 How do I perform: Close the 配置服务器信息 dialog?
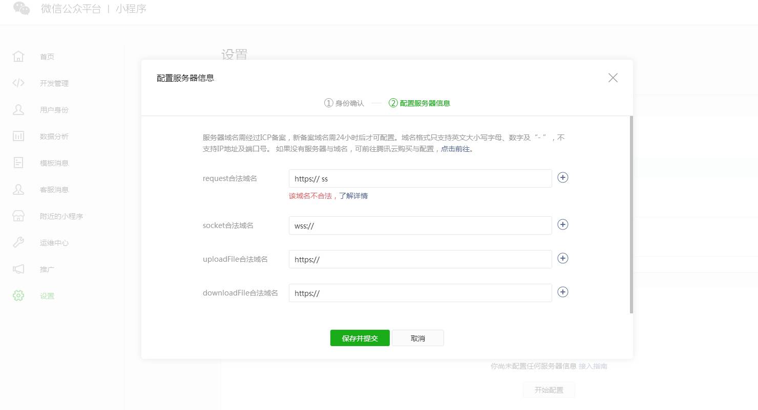[613, 78]
